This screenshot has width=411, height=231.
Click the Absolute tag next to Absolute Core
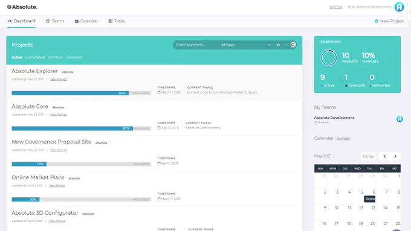tap(58, 107)
